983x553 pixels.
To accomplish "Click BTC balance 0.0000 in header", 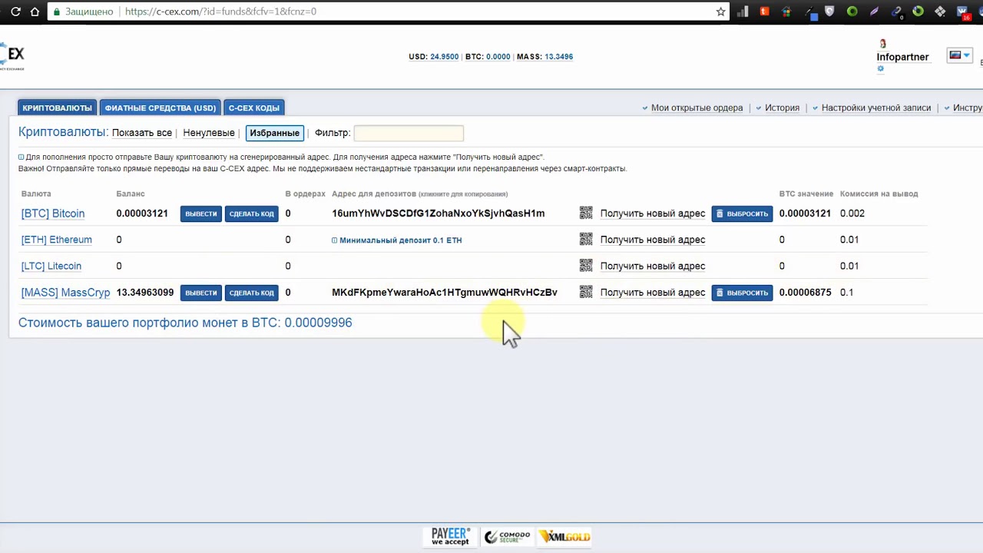I will tap(498, 57).
